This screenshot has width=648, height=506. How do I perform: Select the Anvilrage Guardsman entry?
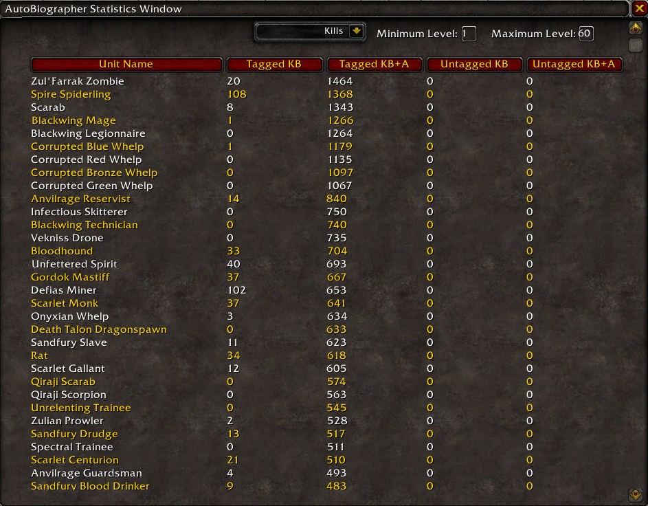point(87,473)
